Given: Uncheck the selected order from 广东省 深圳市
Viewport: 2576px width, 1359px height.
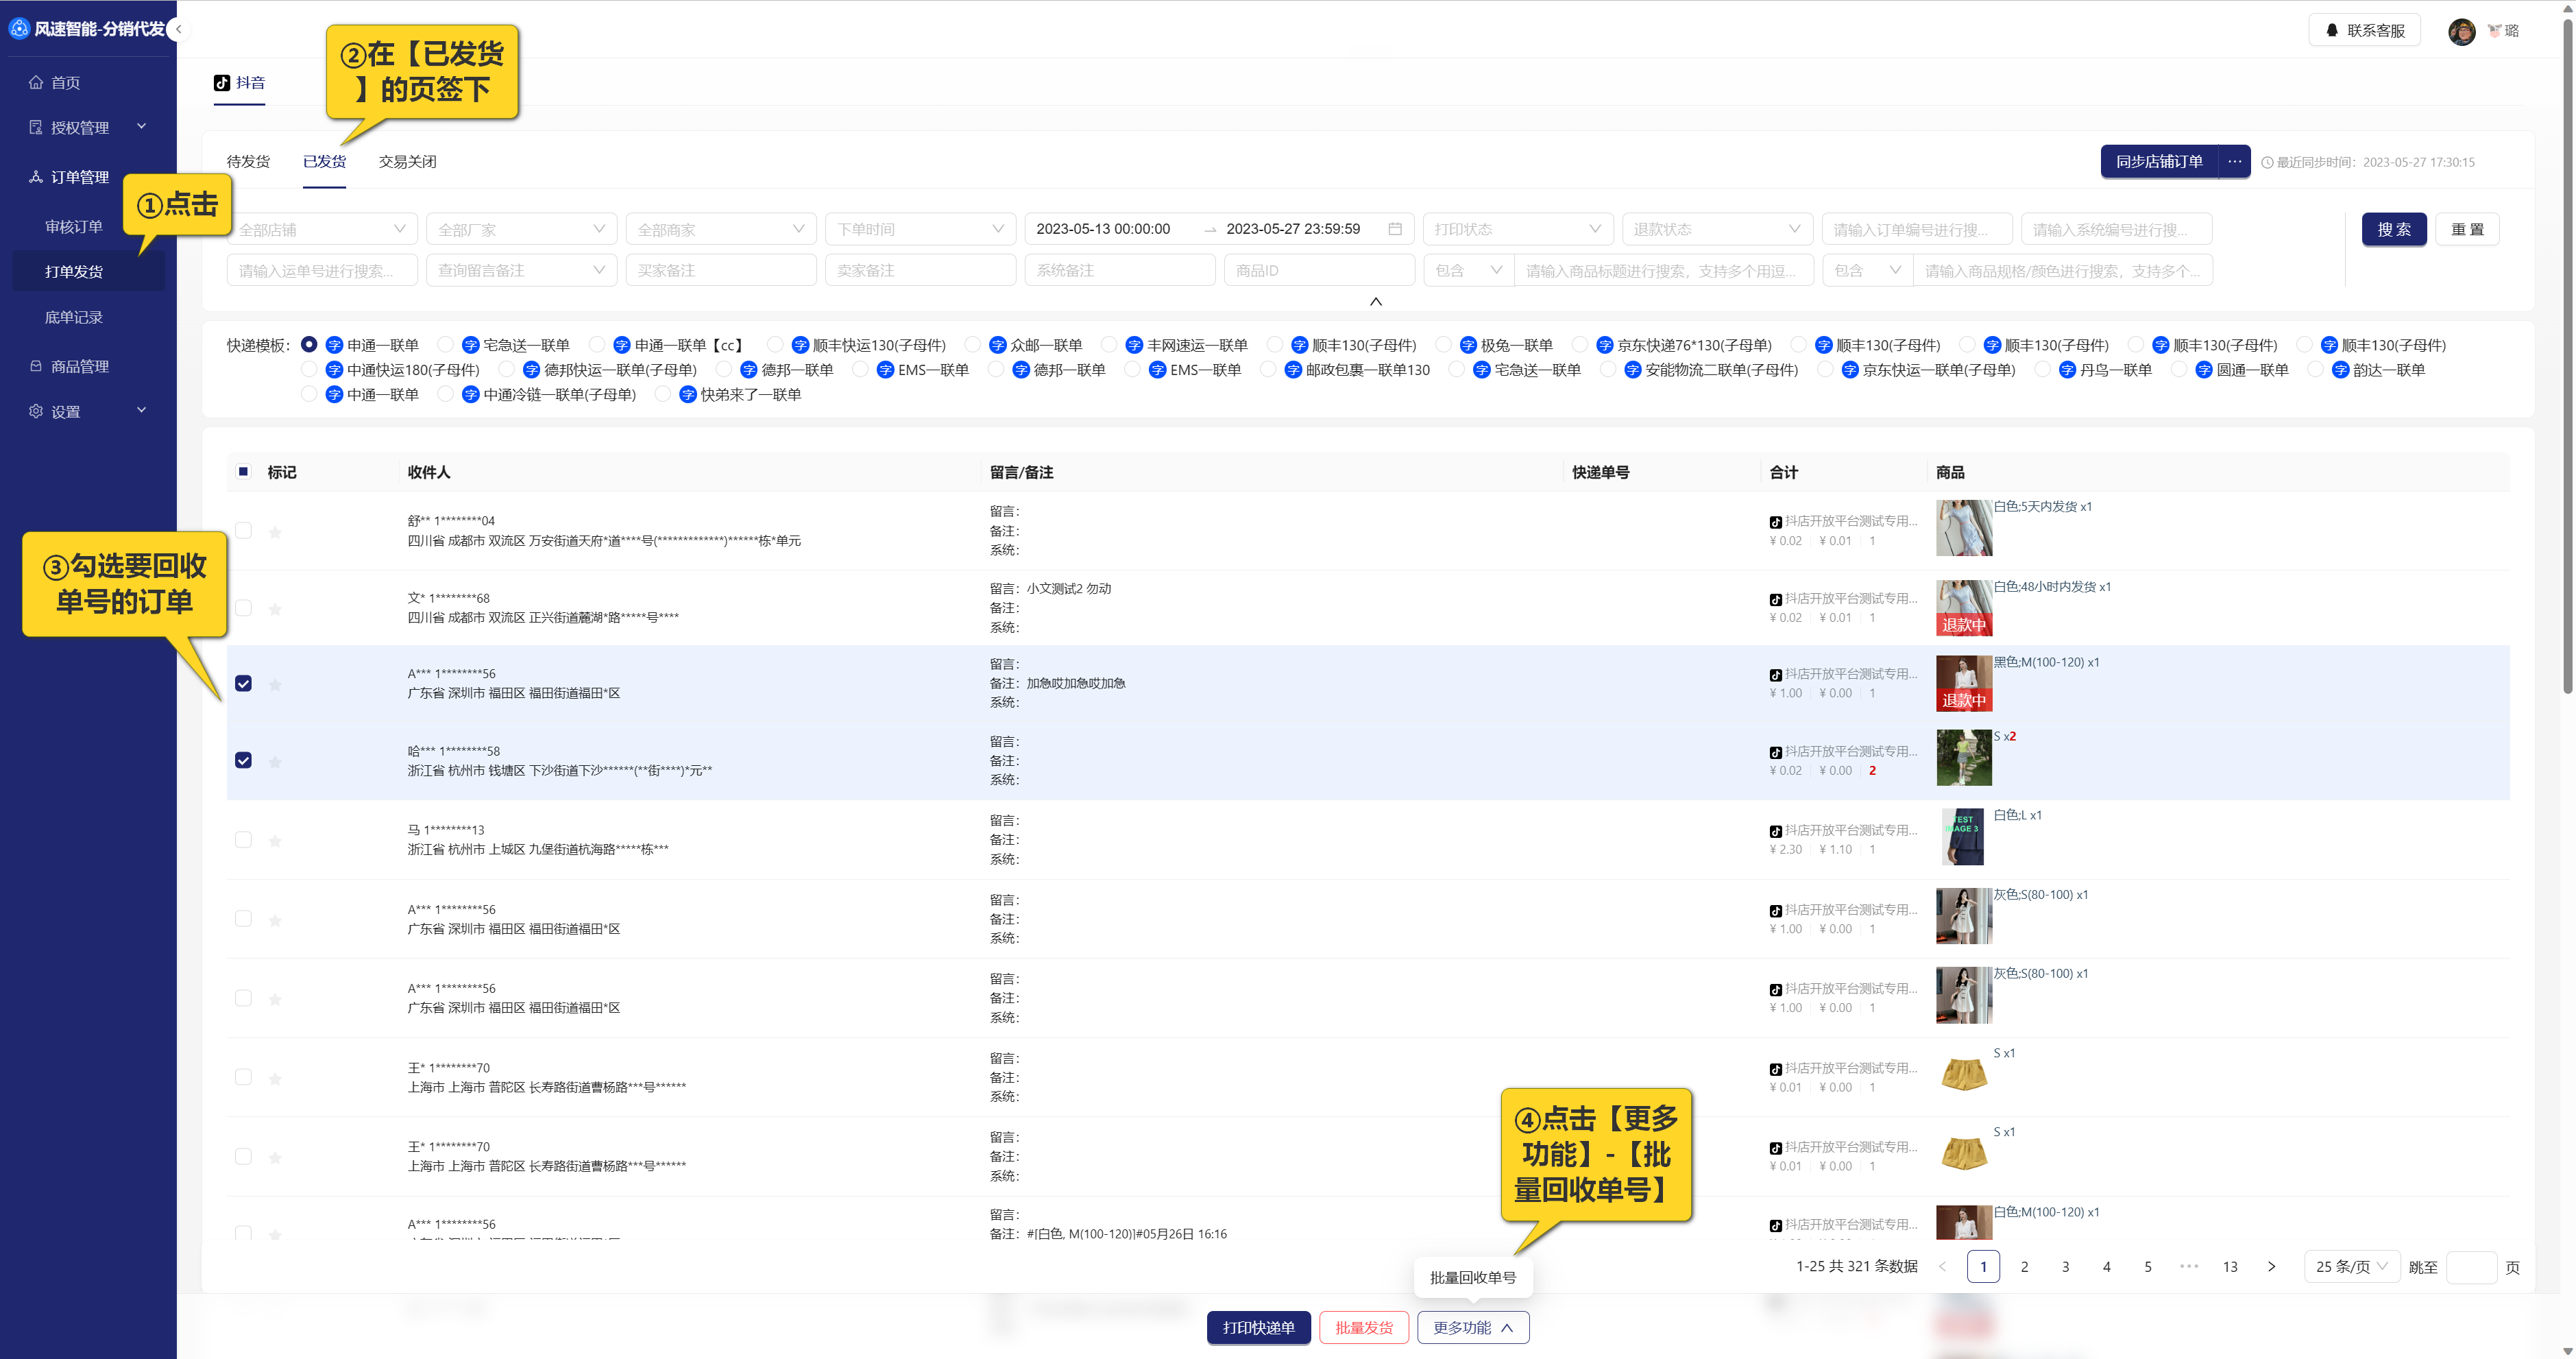Looking at the screenshot, I should [x=243, y=683].
